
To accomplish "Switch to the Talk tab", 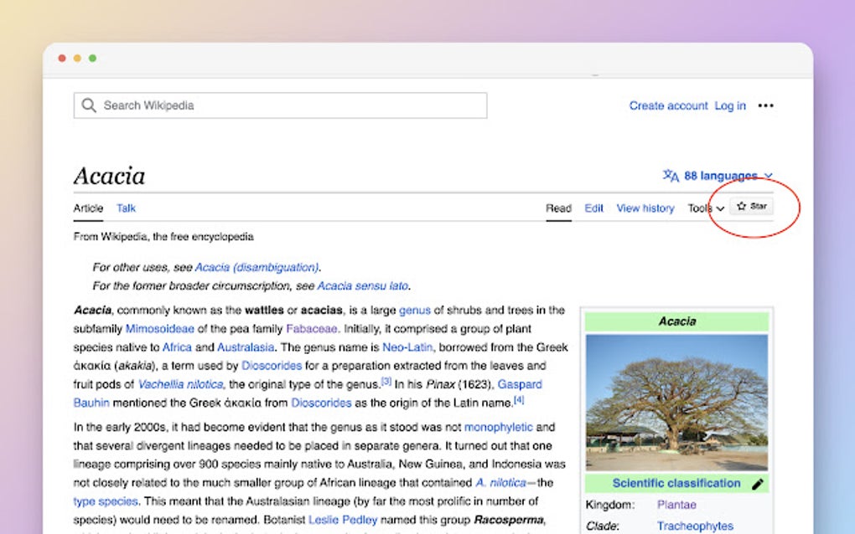I will [x=126, y=208].
